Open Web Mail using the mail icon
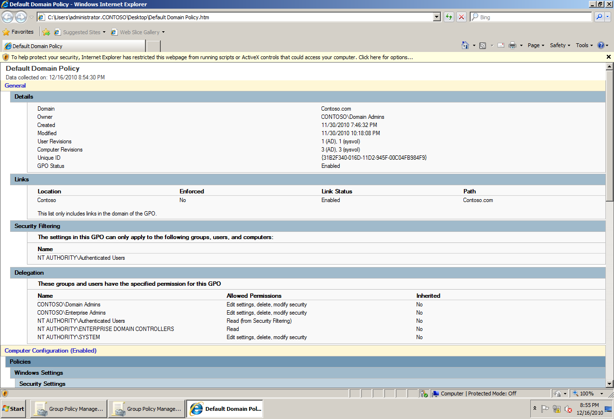 tap(500, 45)
